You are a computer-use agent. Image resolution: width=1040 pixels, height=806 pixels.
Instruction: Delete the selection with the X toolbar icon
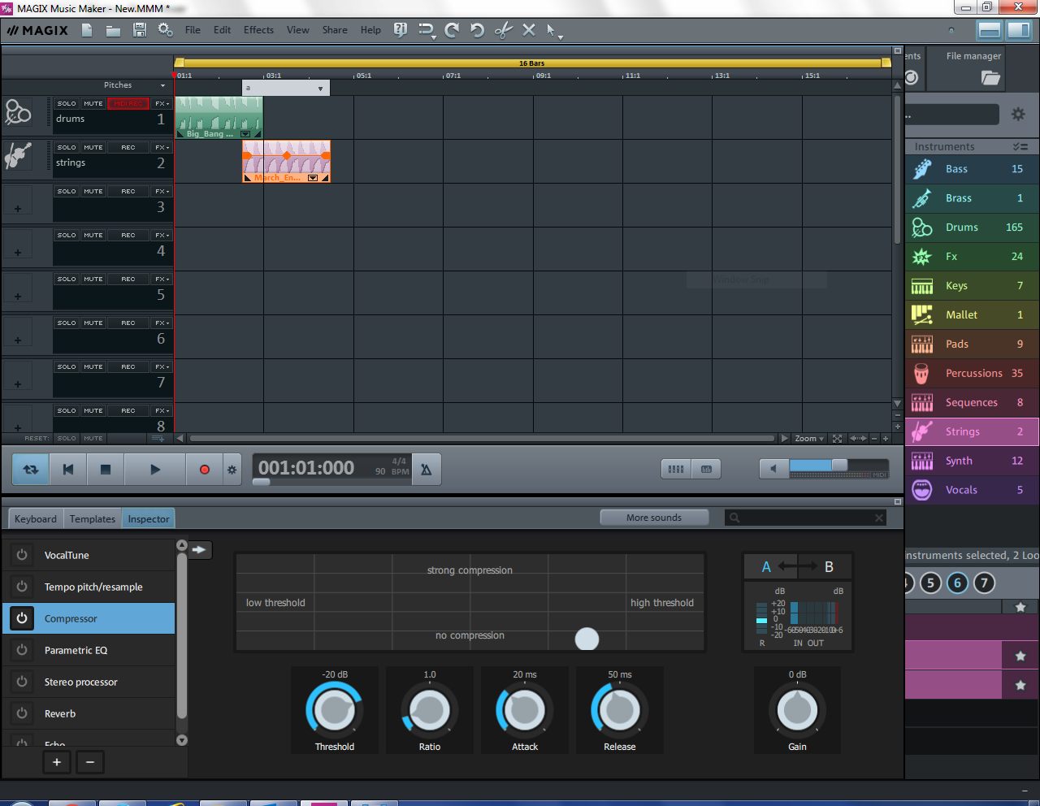point(529,30)
